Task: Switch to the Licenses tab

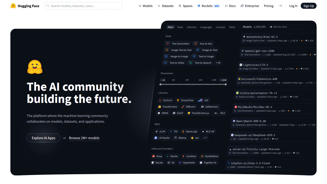Action: point(220,27)
